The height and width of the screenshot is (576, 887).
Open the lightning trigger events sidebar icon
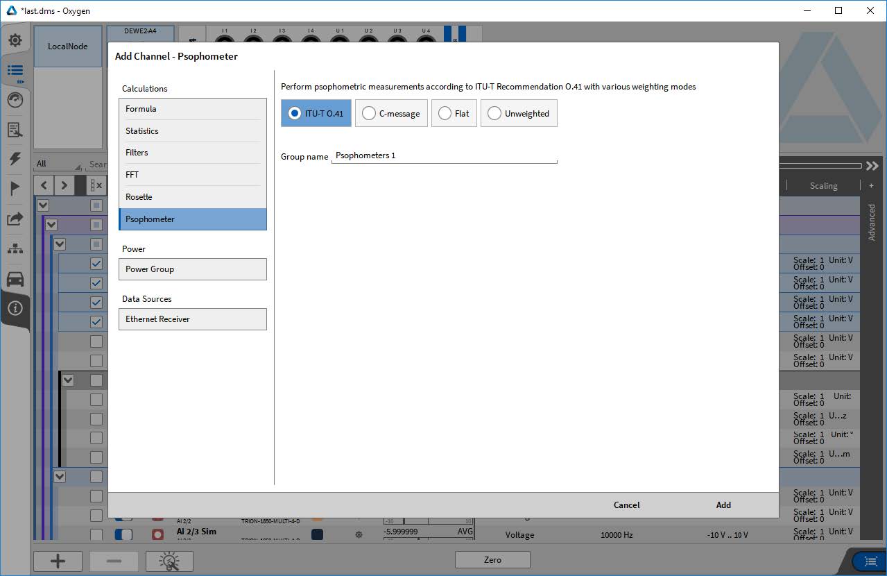click(x=15, y=159)
